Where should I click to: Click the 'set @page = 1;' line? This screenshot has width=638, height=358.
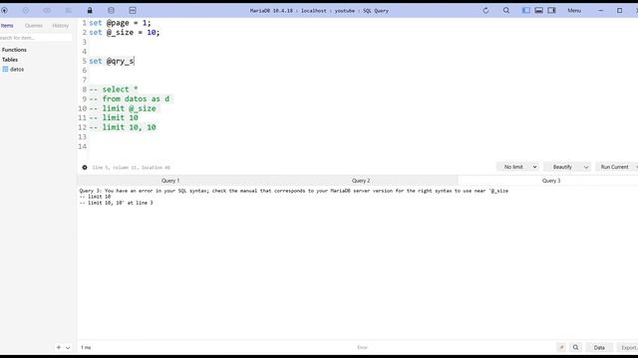pyautogui.click(x=120, y=23)
